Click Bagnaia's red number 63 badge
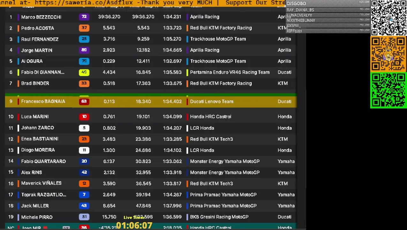Image resolution: width=407 pixels, height=230 pixels. coord(84,101)
